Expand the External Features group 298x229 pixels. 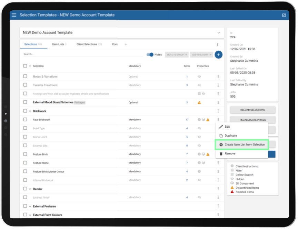[30, 206]
